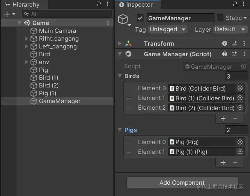Click the Hierarchy panel lock icon
The height and width of the screenshot is (196, 250).
[99, 4]
